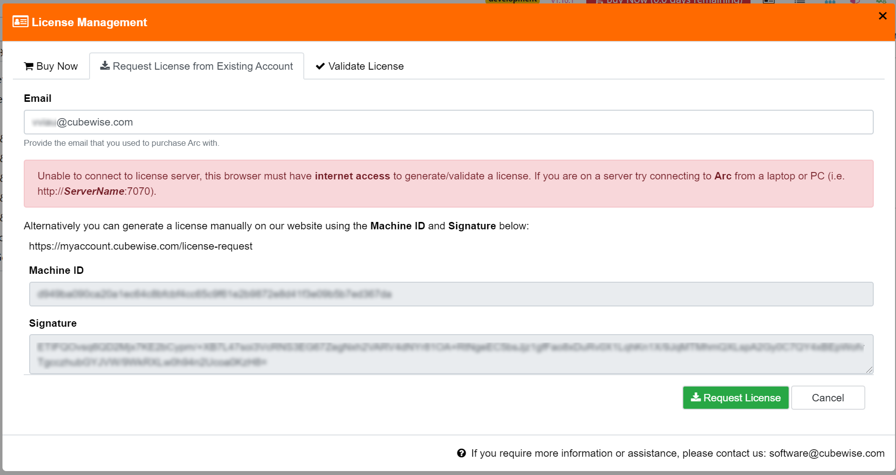Viewport: 896px width, 475px height.
Task: Close the License Management dialog
Action: tap(883, 16)
